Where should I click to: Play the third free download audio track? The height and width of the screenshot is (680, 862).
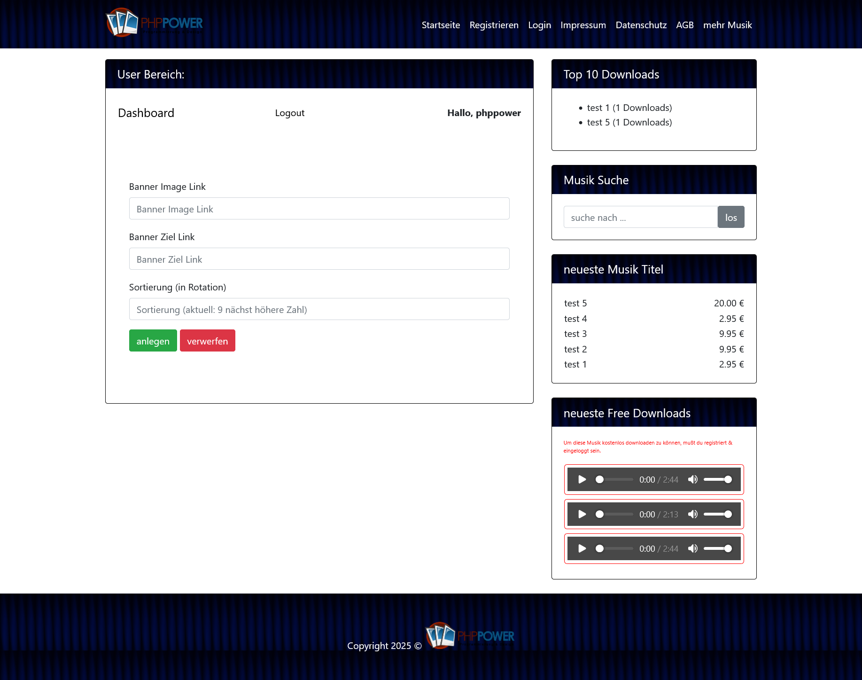coord(582,548)
